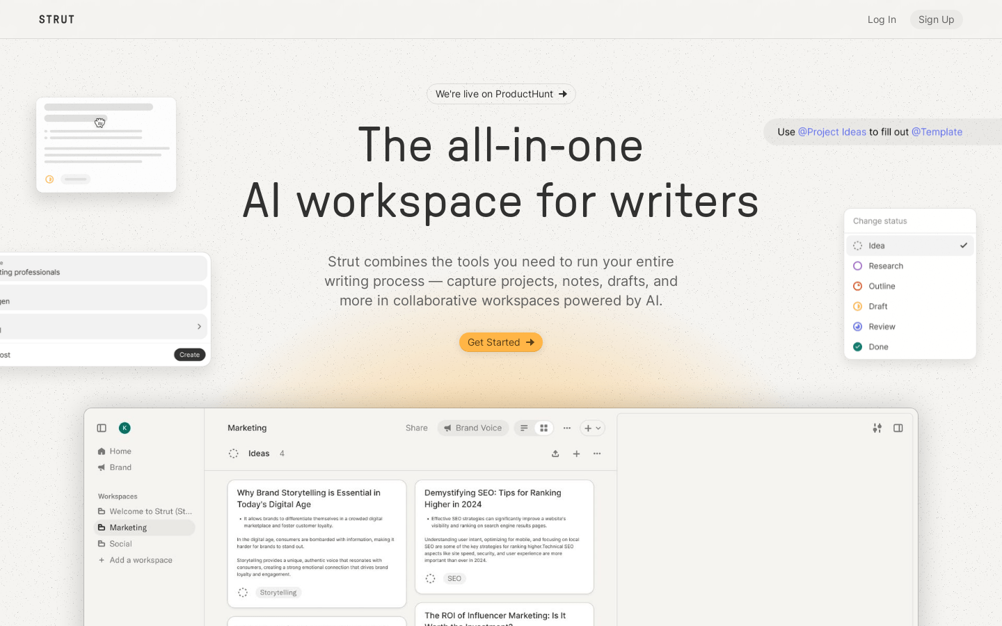Click the Get Started button
This screenshot has width=1002, height=626.
pyautogui.click(x=500, y=342)
